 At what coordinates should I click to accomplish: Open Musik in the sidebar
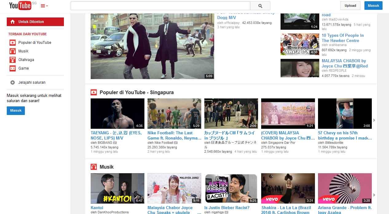(x=23, y=51)
